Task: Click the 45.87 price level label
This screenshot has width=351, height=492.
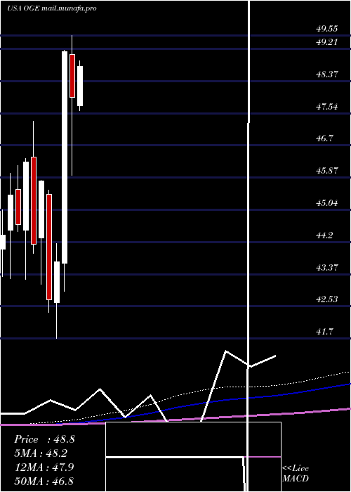Action: click(x=327, y=171)
